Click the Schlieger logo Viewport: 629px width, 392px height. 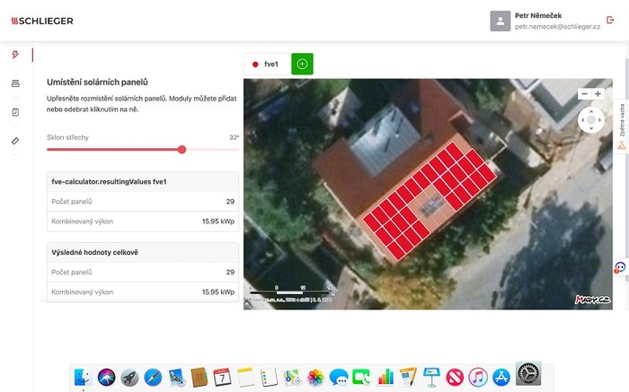click(x=42, y=21)
